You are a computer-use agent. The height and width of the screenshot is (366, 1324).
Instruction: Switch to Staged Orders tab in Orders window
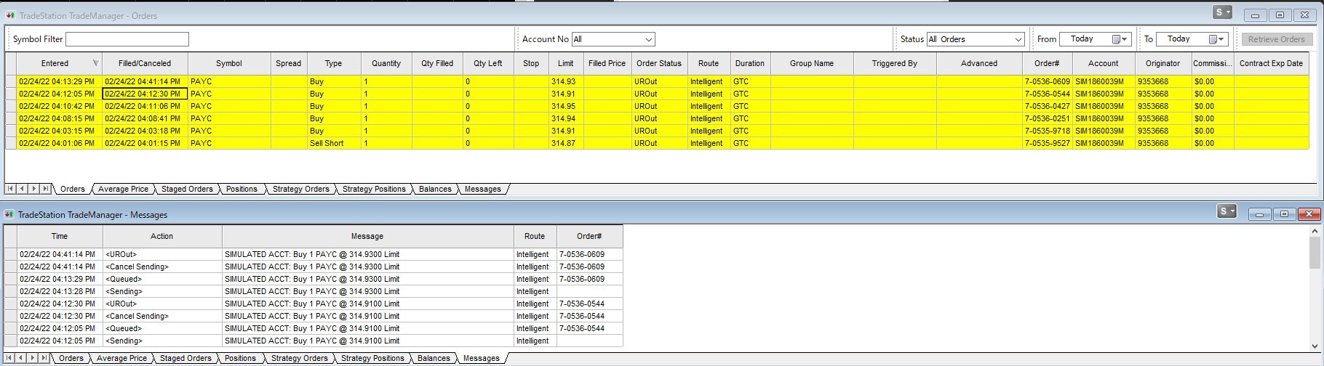click(x=187, y=189)
